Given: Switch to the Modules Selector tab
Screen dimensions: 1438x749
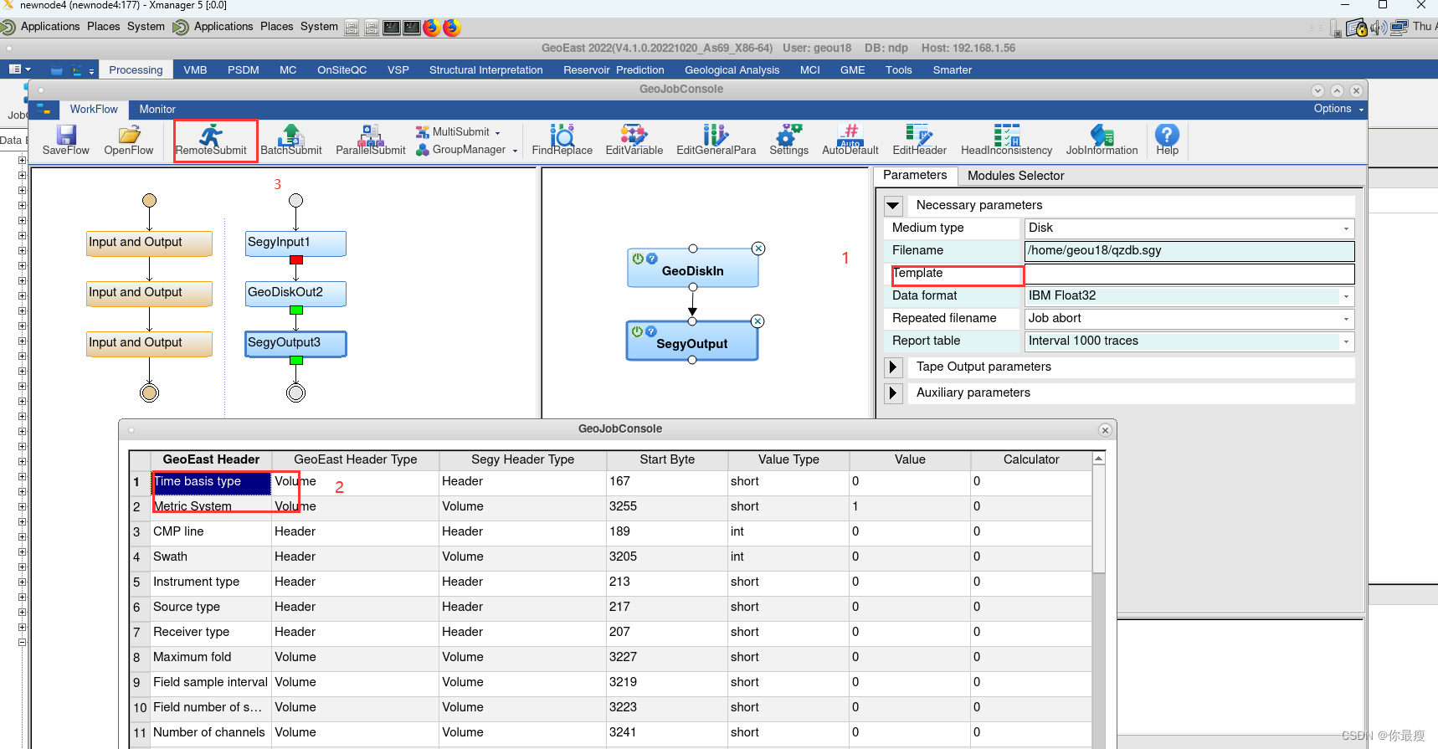Looking at the screenshot, I should tap(1015, 176).
